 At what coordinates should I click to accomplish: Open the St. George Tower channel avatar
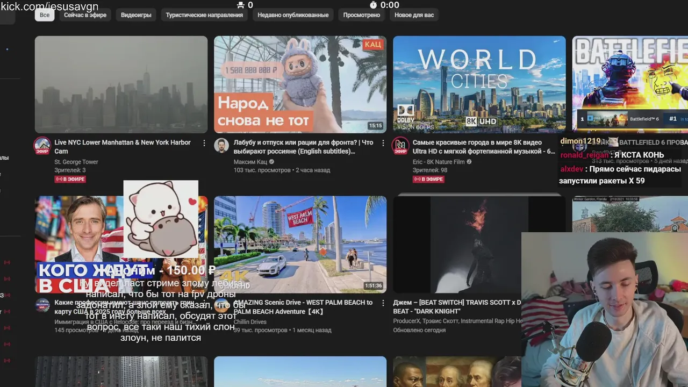point(42,146)
